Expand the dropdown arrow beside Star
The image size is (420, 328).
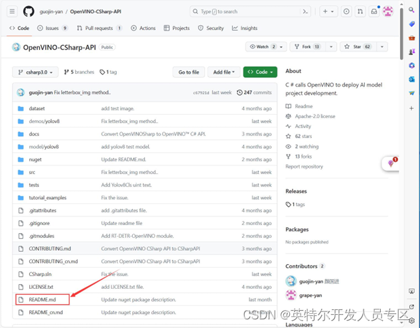click(382, 47)
